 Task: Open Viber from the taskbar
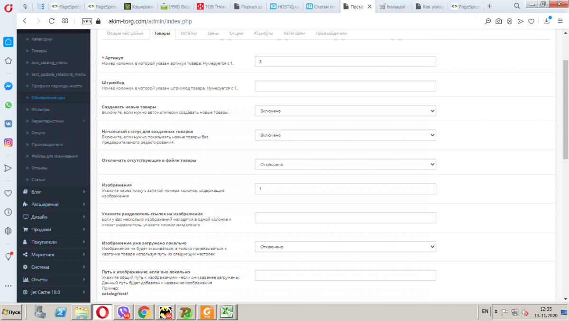pyautogui.click(x=124, y=312)
